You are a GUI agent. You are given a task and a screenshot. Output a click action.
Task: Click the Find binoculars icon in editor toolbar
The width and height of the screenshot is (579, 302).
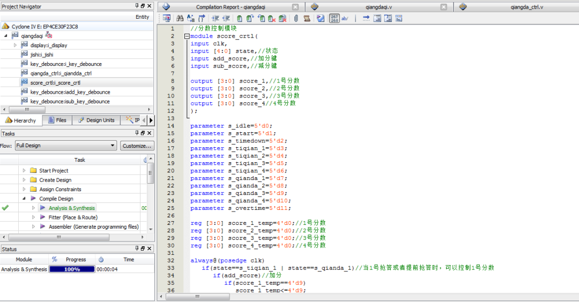click(x=180, y=18)
